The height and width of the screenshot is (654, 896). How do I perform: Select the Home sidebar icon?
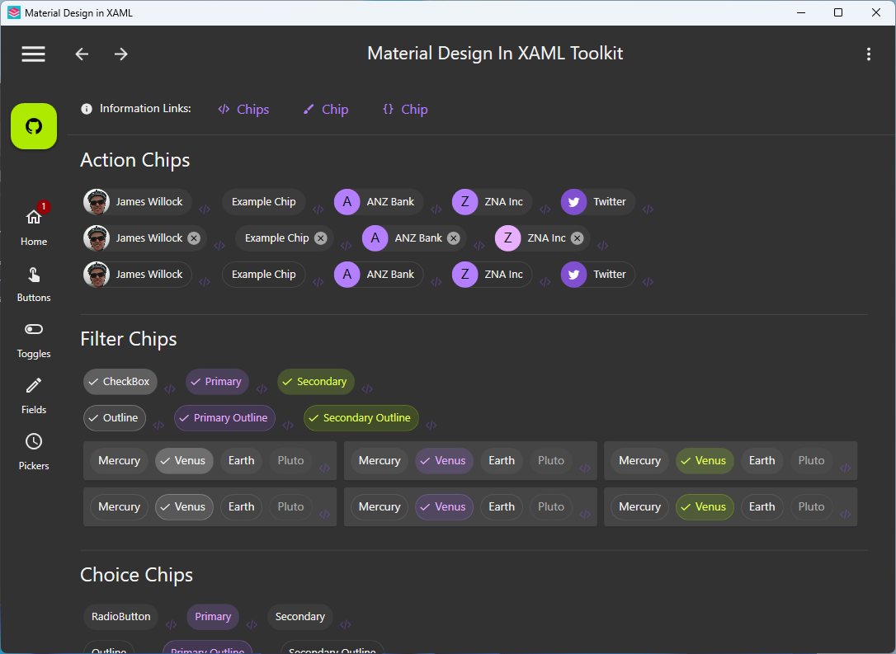click(x=33, y=223)
